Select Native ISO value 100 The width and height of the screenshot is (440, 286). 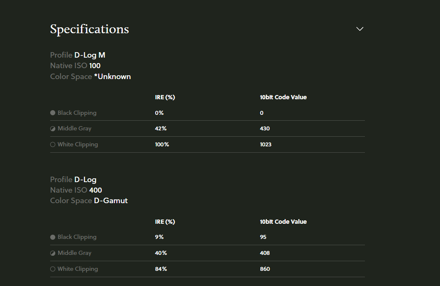(95, 66)
